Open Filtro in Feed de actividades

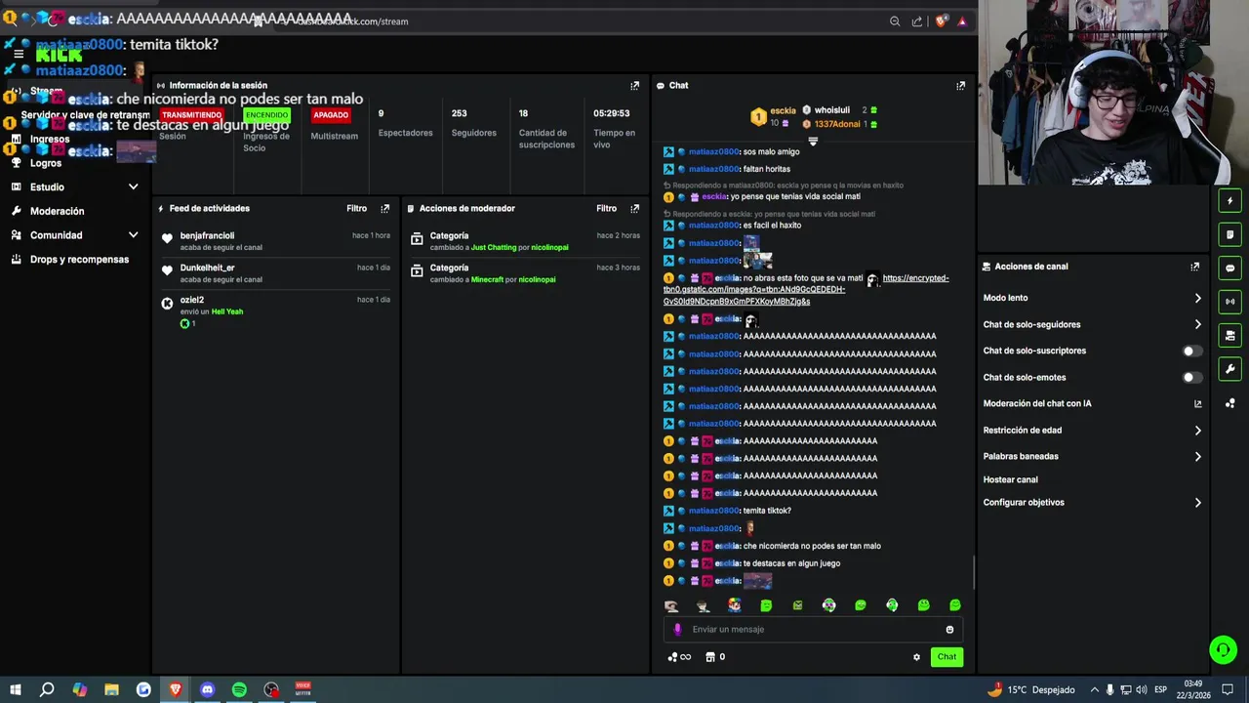click(356, 209)
